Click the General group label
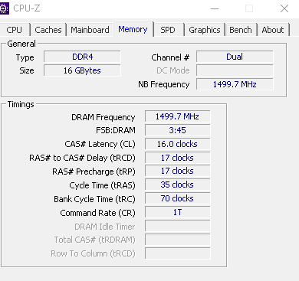 click(x=21, y=44)
